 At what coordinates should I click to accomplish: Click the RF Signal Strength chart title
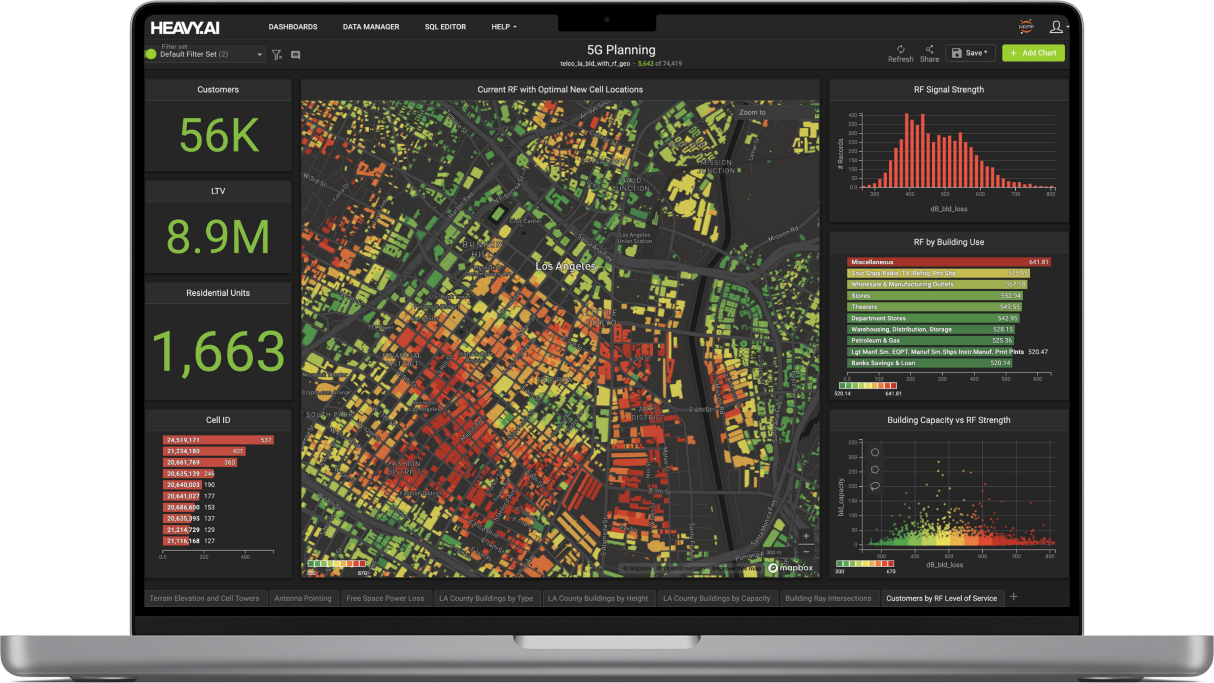(948, 89)
